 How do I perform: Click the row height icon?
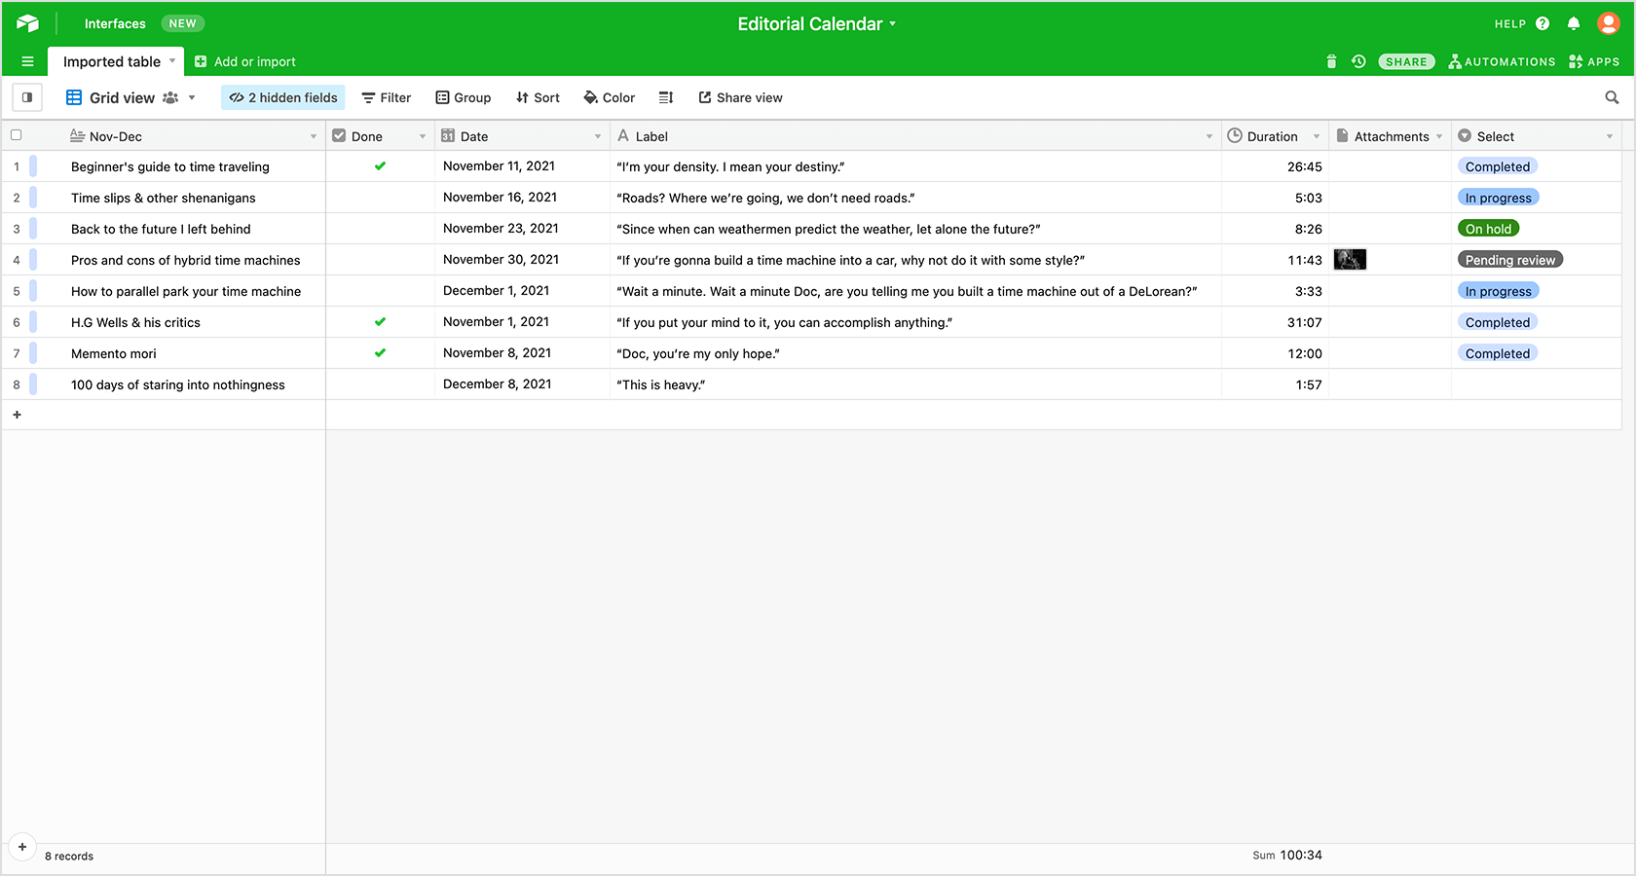[666, 97]
